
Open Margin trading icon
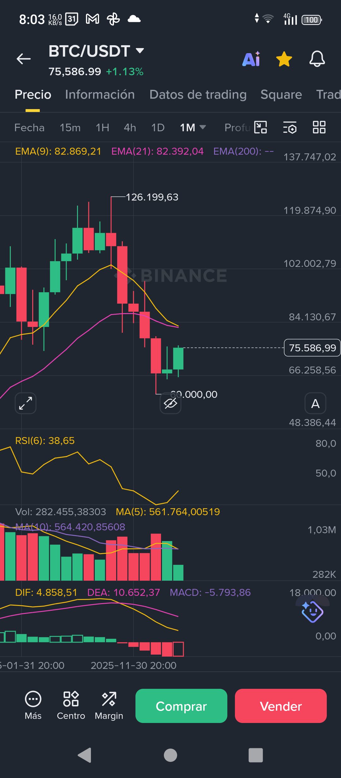pyautogui.click(x=109, y=706)
